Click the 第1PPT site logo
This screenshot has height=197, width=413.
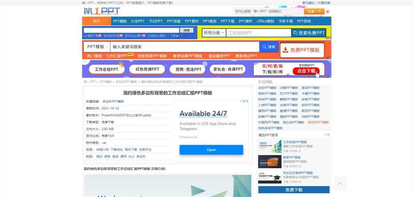pos(101,11)
